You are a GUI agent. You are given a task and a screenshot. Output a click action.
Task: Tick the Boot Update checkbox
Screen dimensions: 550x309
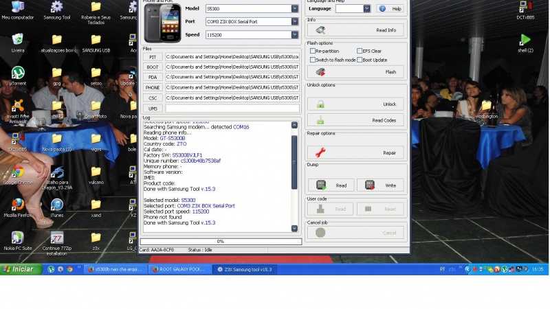[x=360, y=60]
